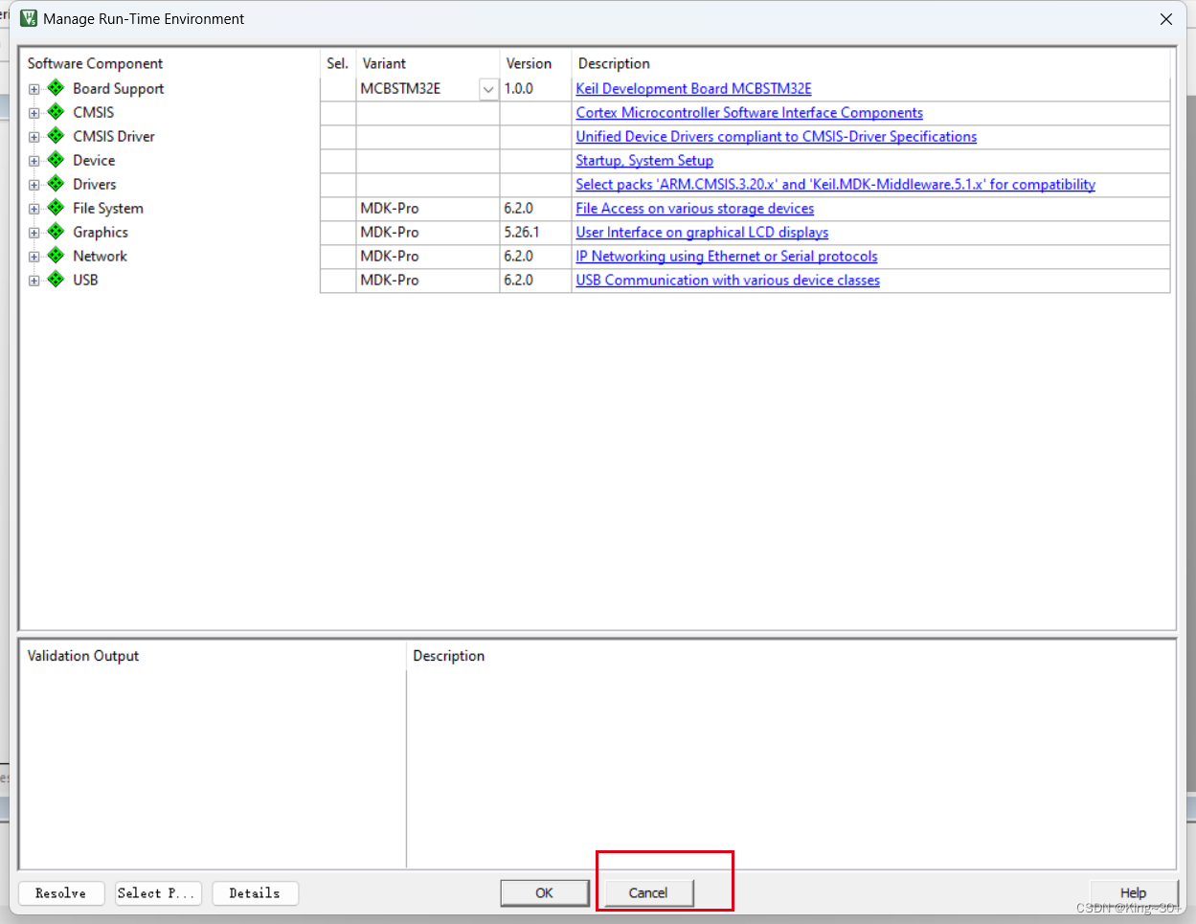Click the Graphics component diamond icon
Viewport: 1196px width, 924px height.
(x=56, y=232)
